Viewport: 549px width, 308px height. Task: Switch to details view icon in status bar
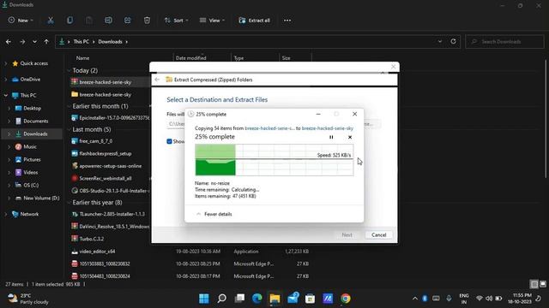pyautogui.click(x=534, y=284)
